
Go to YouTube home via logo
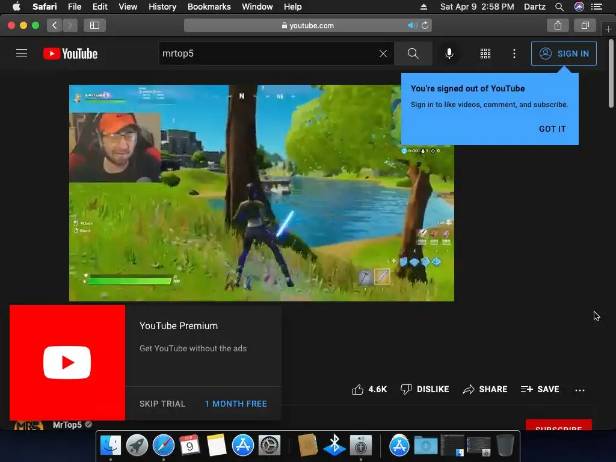[x=70, y=54]
